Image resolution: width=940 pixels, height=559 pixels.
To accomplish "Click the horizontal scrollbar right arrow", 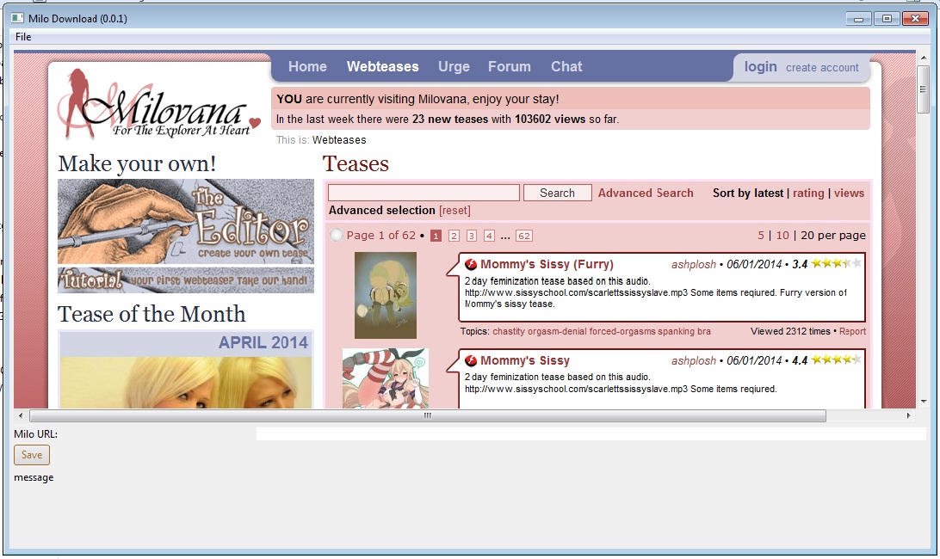I will (x=908, y=415).
